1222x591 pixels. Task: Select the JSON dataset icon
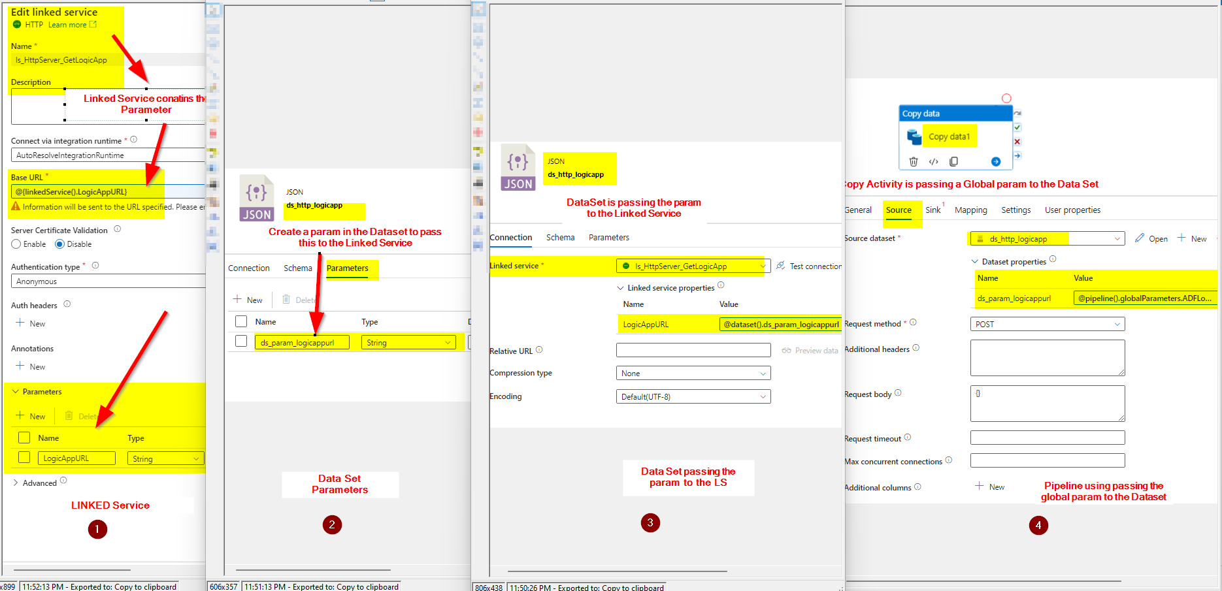518,168
